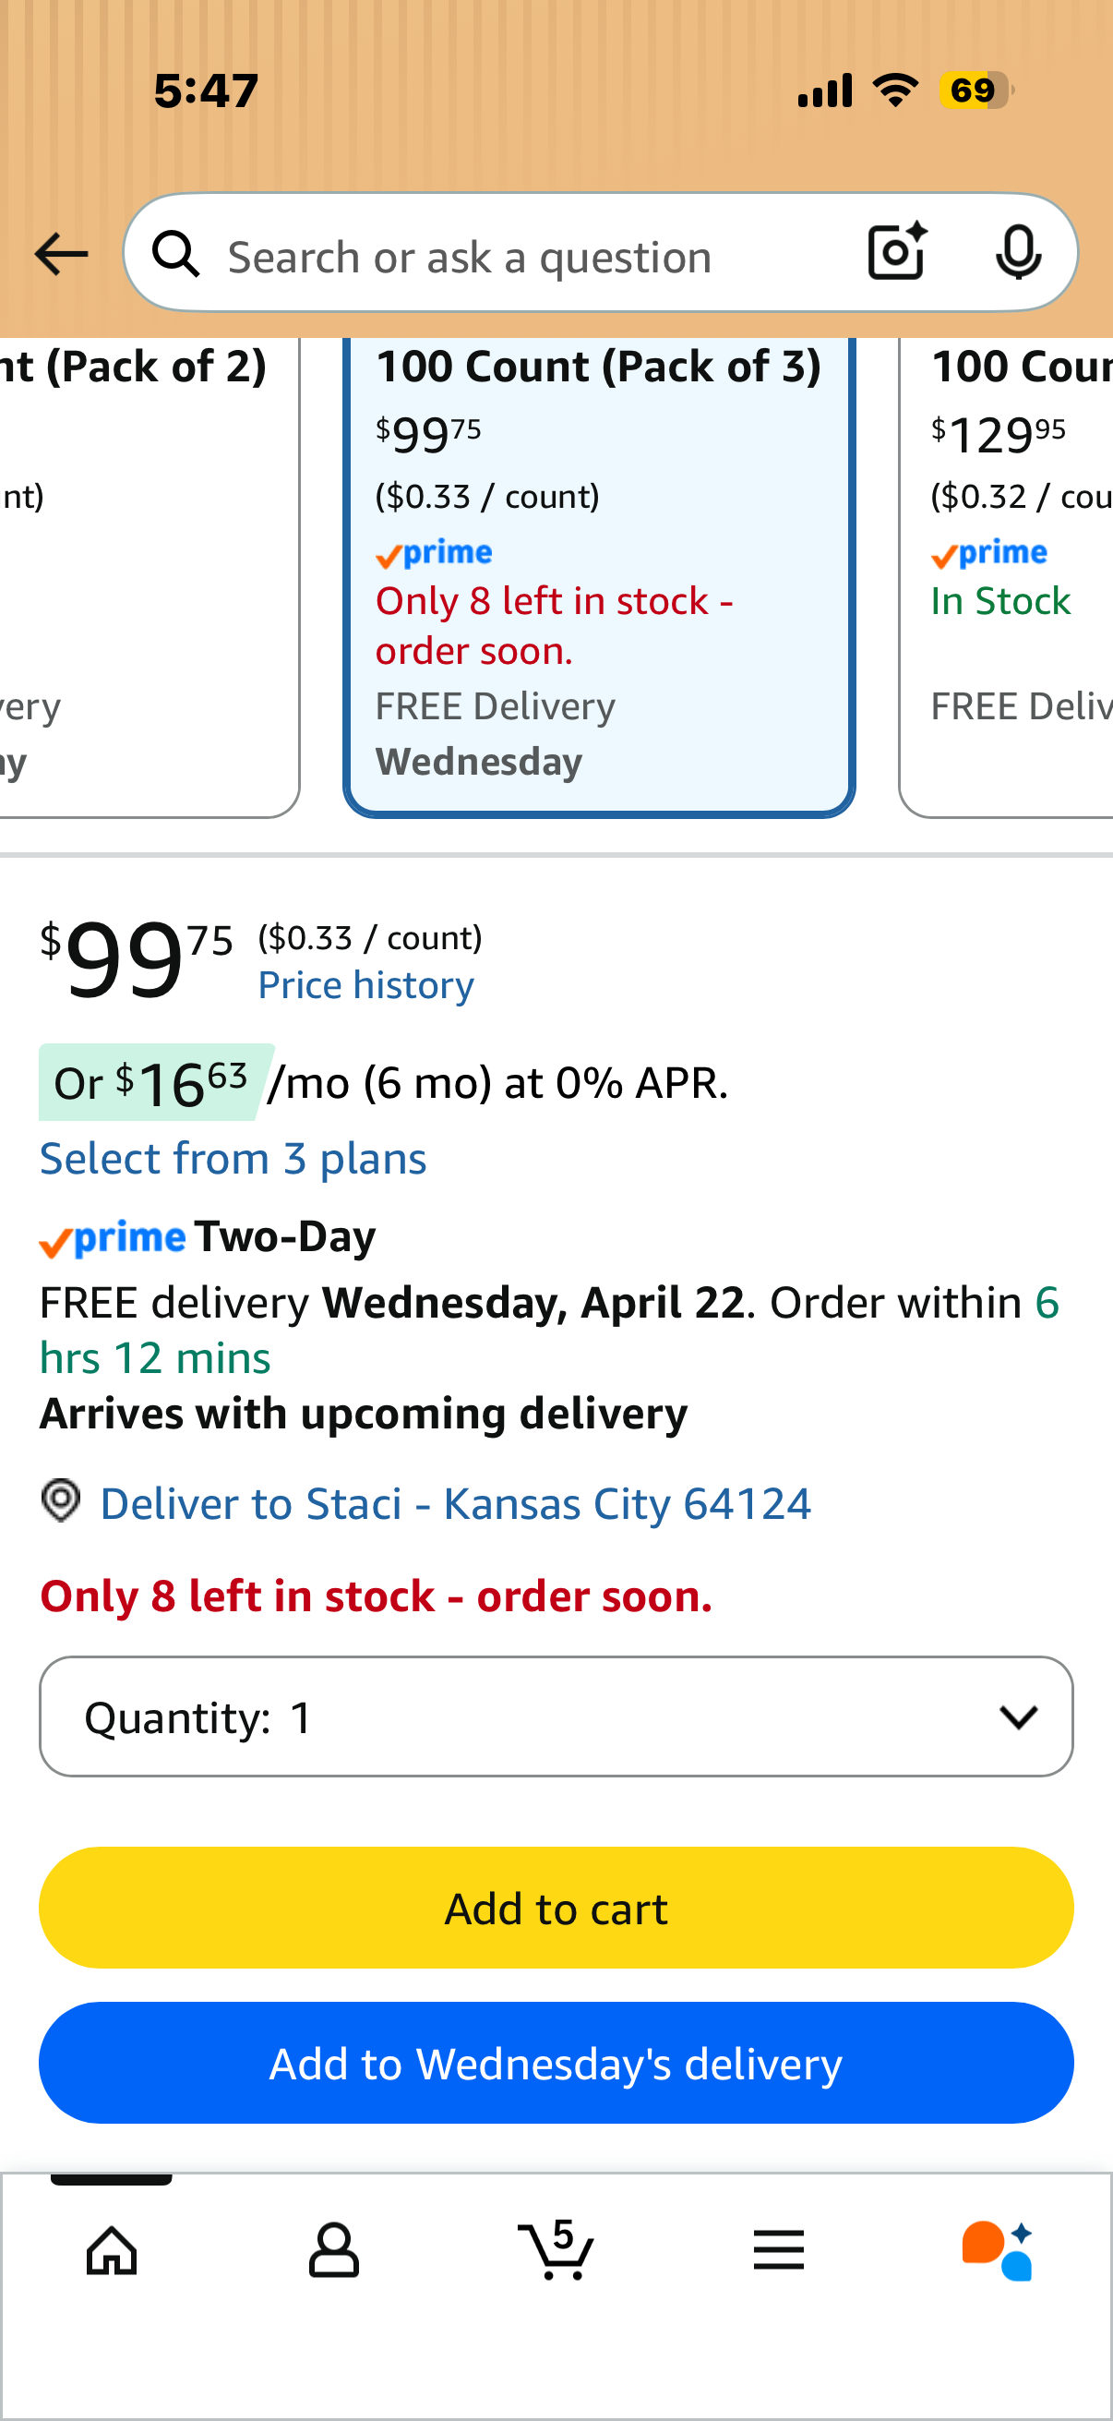Screen dimensions: 1113x2421
Task: Select the $129.95 100 Count option
Action: tap(1006, 576)
